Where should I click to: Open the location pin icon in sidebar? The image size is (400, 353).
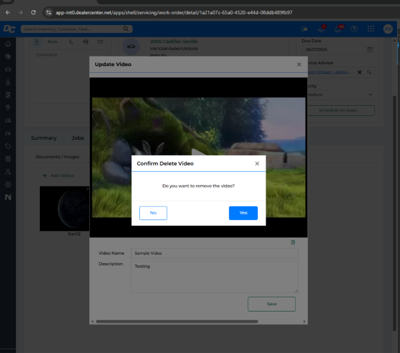pyautogui.click(x=8, y=107)
